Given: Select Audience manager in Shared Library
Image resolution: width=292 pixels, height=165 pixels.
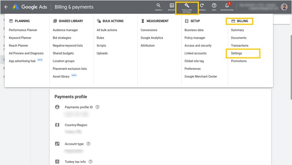Looking at the screenshot, I should 65,30.
